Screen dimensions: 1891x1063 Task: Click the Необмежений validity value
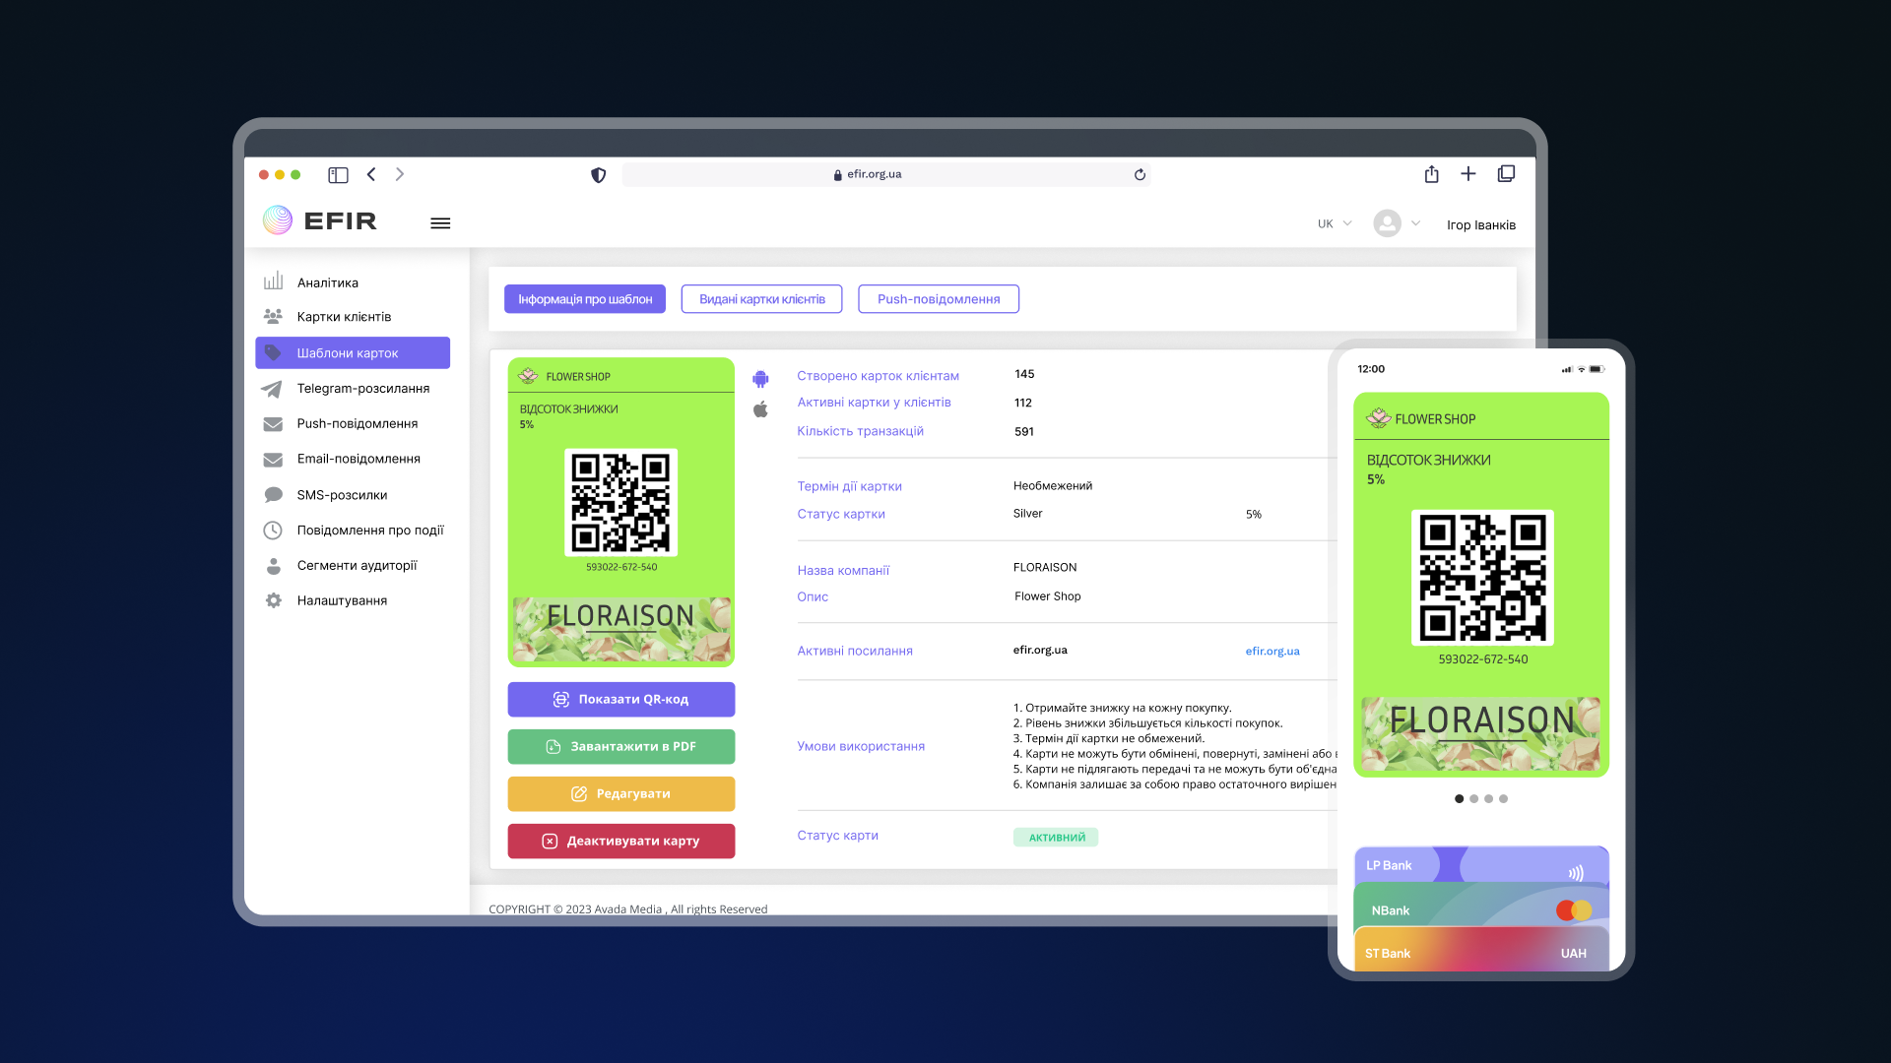pyautogui.click(x=1053, y=486)
